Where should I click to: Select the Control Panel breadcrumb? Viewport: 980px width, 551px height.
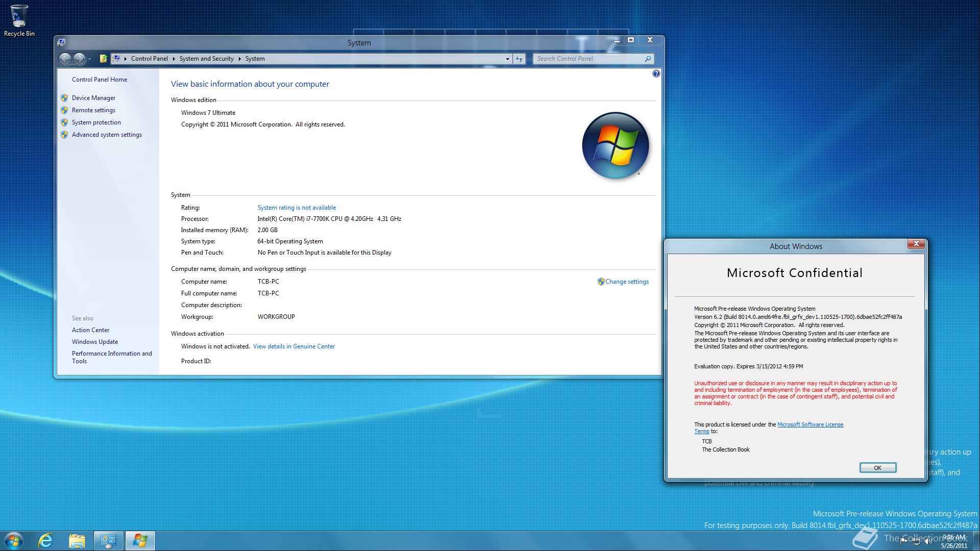tap(149, 59)
